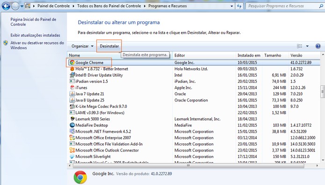Image resolution: width=325 pixels, height=185 pixels.
Task: Click Todos os Itens do Painel de Controle breadcrumb
Action: pos(109,6)
